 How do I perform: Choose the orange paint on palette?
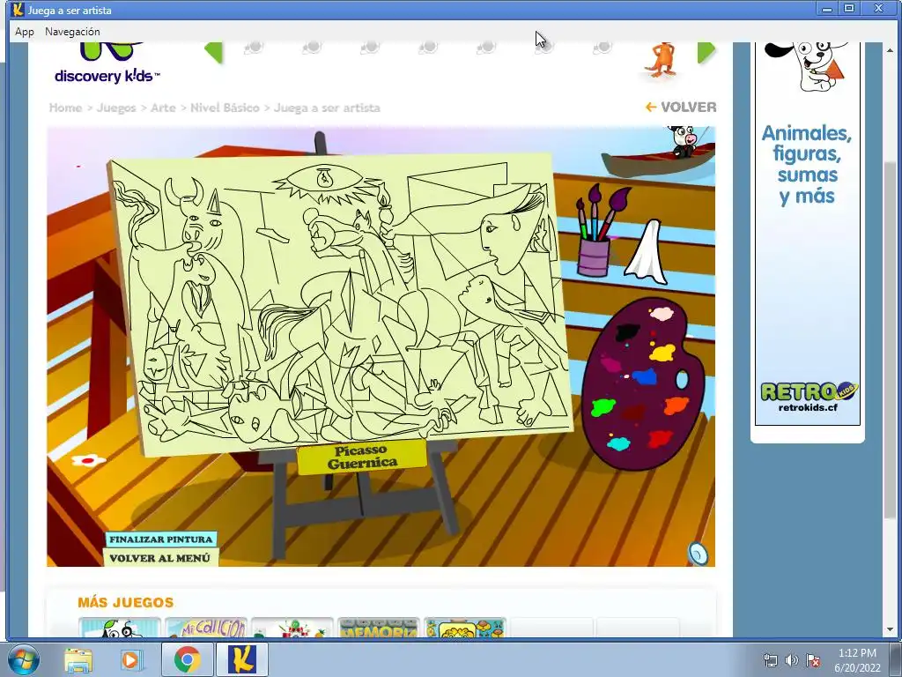[676, 405]
